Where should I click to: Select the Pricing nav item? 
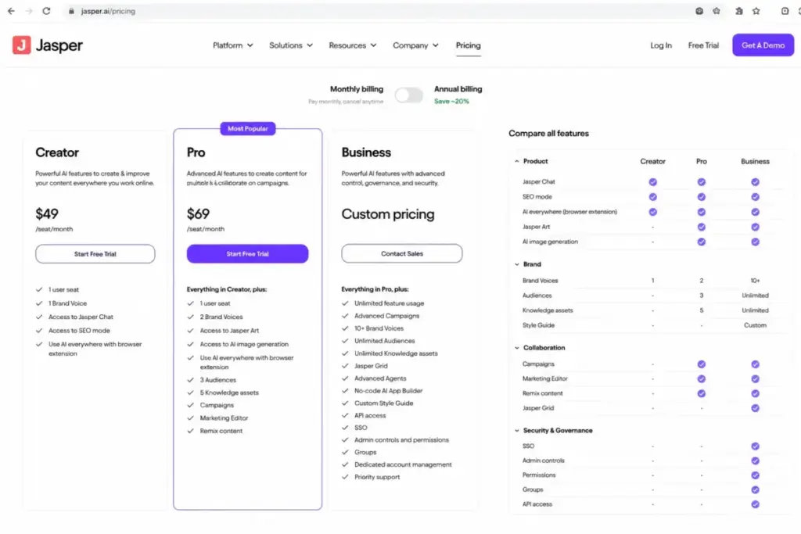click(x=468, y=45)
